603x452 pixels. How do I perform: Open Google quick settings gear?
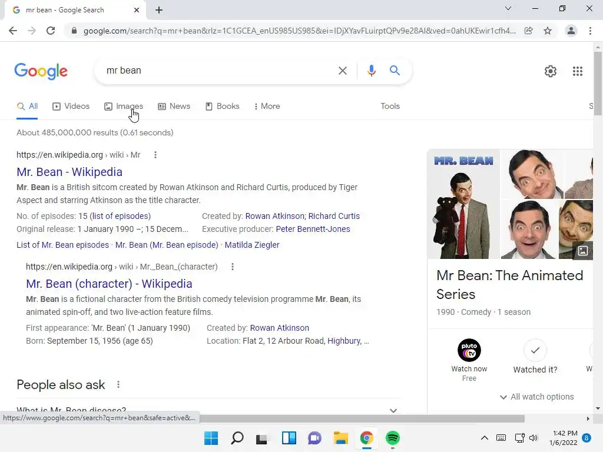click(x=551, y=71)
